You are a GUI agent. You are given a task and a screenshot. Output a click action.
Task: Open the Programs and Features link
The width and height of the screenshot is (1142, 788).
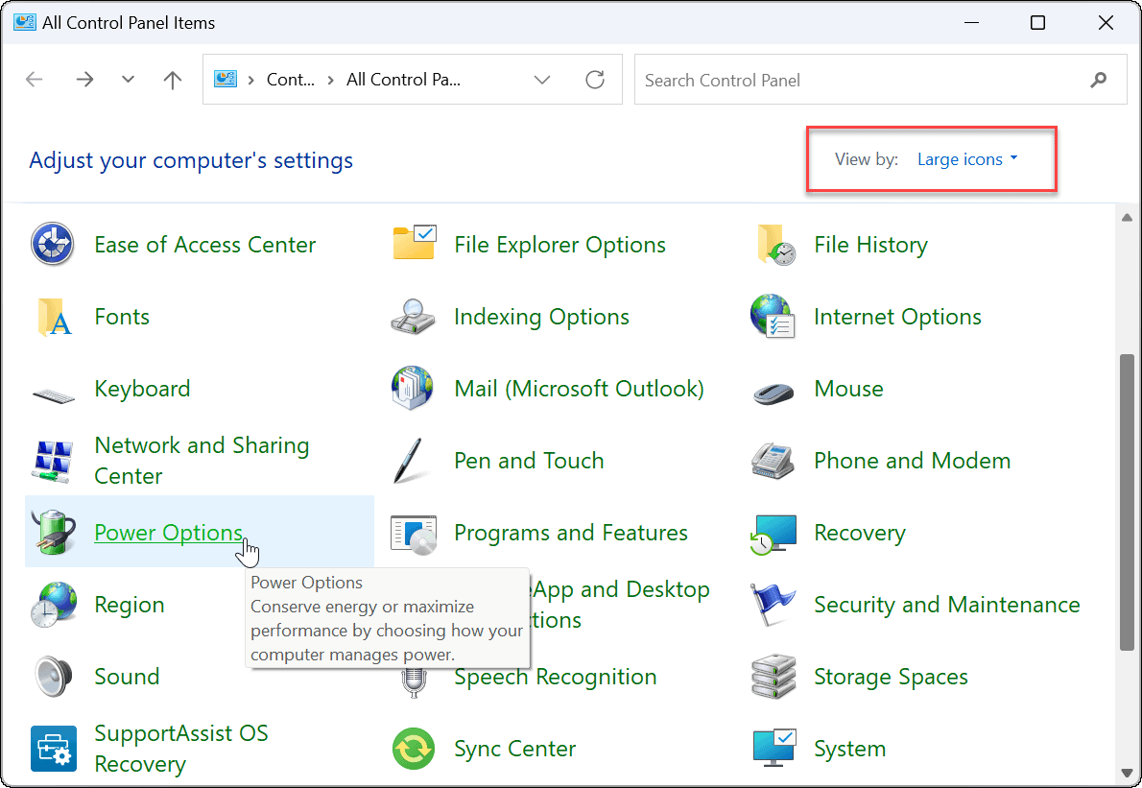(570, 533)
